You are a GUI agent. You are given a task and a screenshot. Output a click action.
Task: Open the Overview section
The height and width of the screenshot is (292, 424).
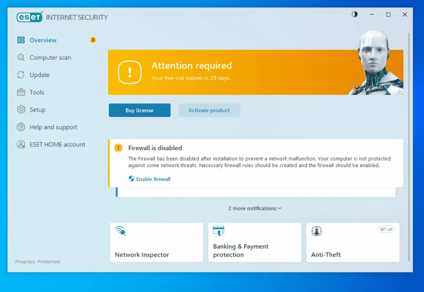(x=43, y=40)
